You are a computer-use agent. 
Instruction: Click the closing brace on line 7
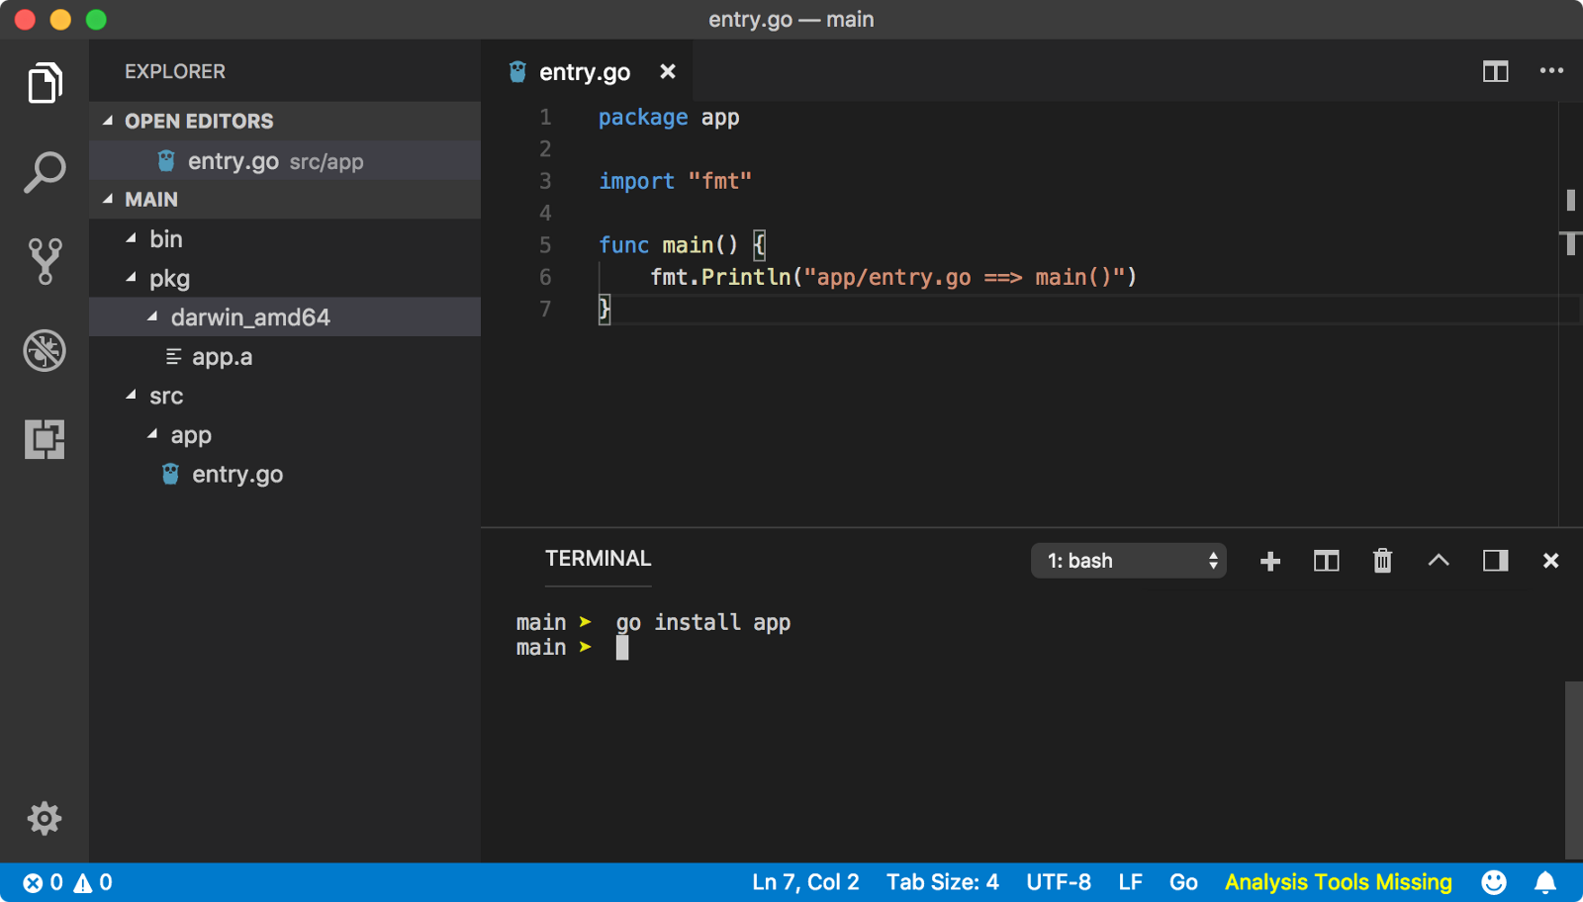[605, 309]
